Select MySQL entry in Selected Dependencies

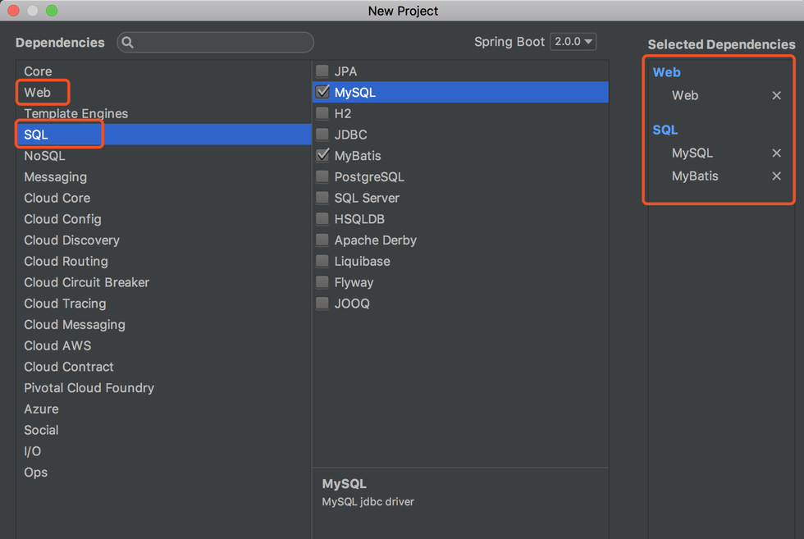692,153
